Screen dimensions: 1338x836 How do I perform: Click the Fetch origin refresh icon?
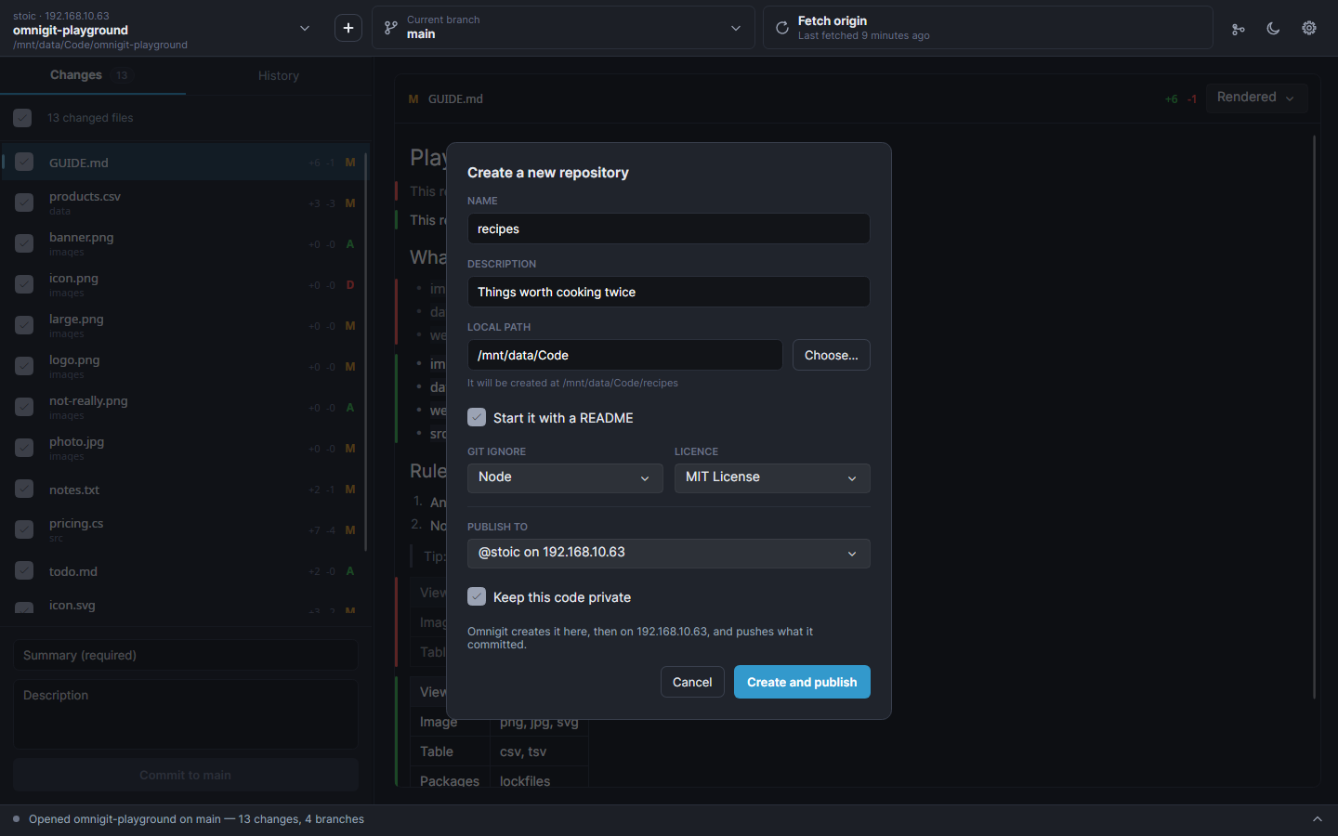tap(782, 28)
